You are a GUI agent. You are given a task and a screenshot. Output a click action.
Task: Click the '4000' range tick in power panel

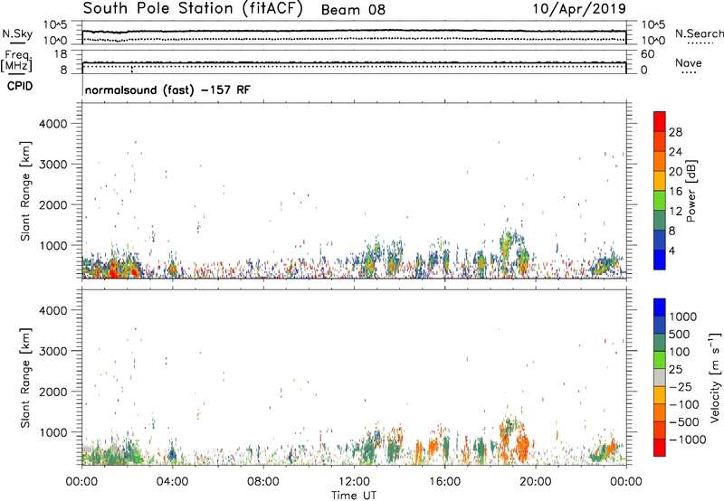click(52, 124)
